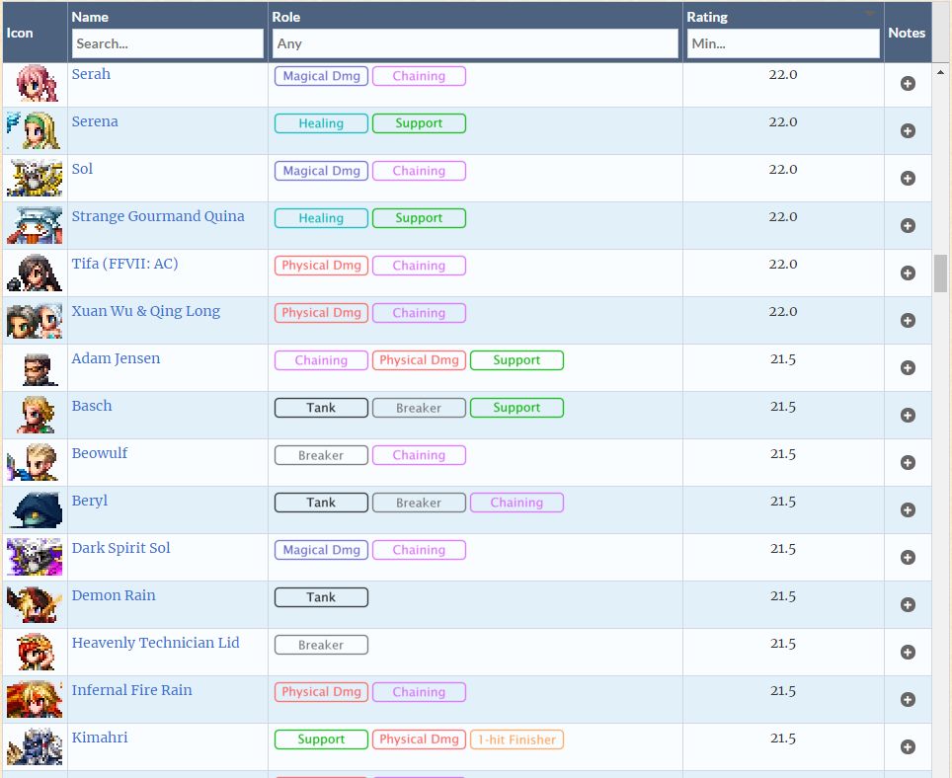Open the Infernal Fire Rain link

(131, 689)
